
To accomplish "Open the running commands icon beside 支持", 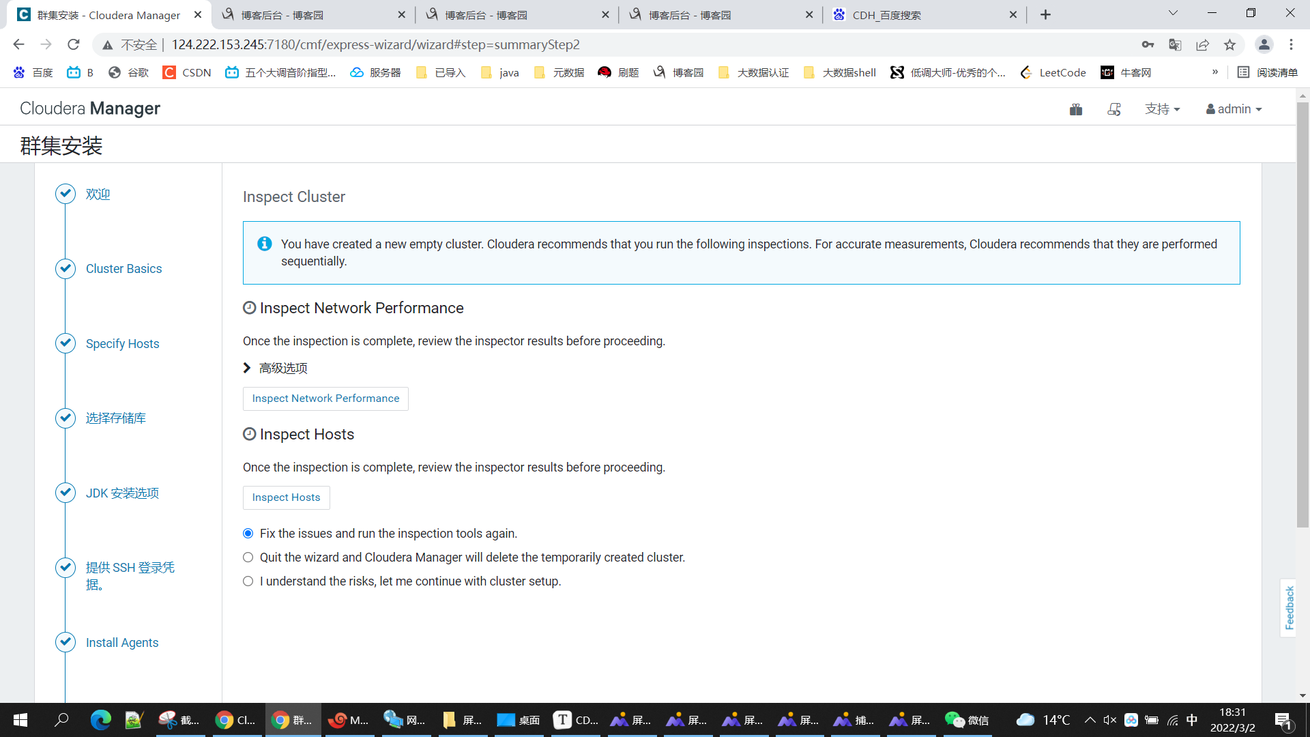I will 1114,109.
